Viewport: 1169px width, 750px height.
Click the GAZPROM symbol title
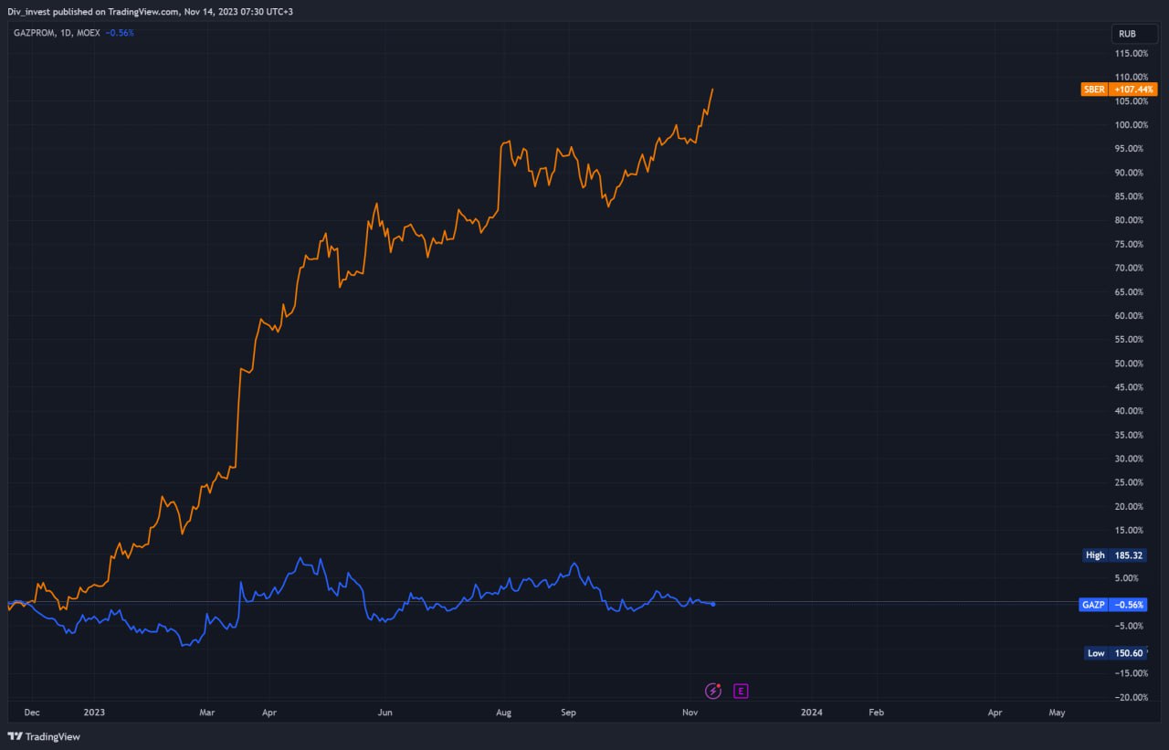34,33
